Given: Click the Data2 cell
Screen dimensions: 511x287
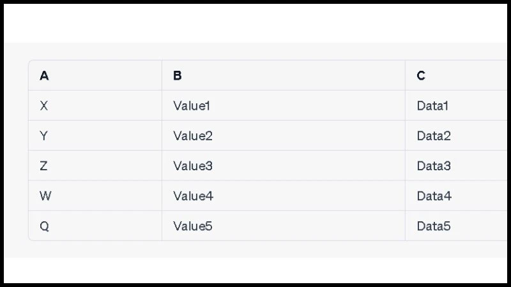Looking at the screenshot, I should coord(434,136).
